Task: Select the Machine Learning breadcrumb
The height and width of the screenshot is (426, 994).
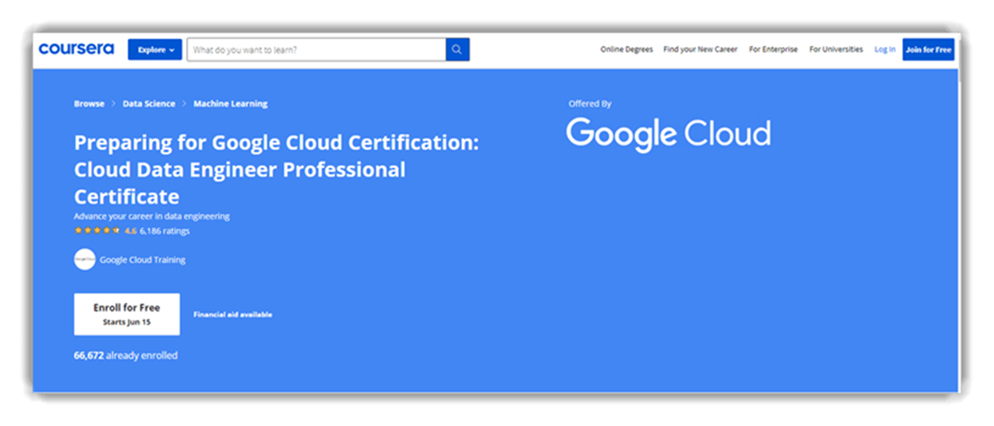Action: (230, 104)
